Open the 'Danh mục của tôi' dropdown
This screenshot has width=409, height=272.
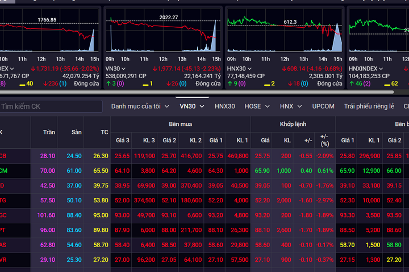[x=140, y=106]
